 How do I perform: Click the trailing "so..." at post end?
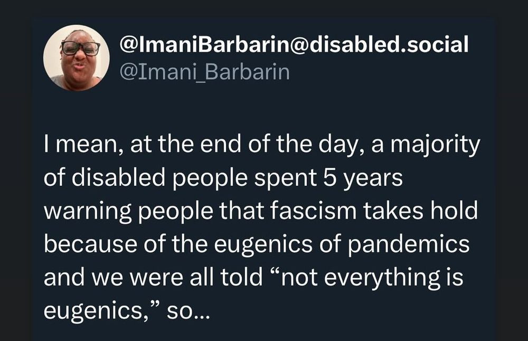(x=188, y=311)
